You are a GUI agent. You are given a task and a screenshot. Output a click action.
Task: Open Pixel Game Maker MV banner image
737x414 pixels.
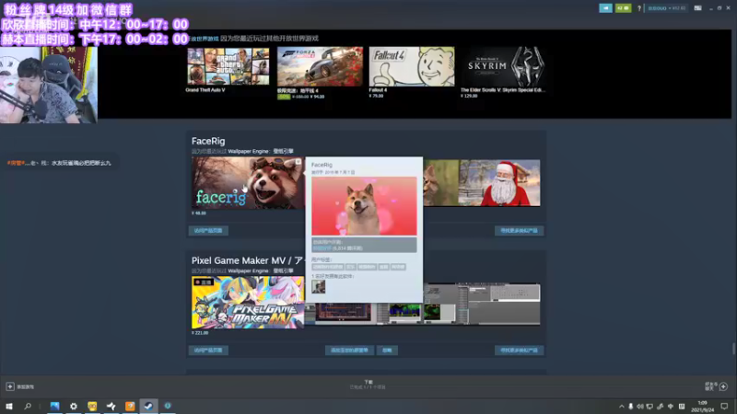pos(248,303)
